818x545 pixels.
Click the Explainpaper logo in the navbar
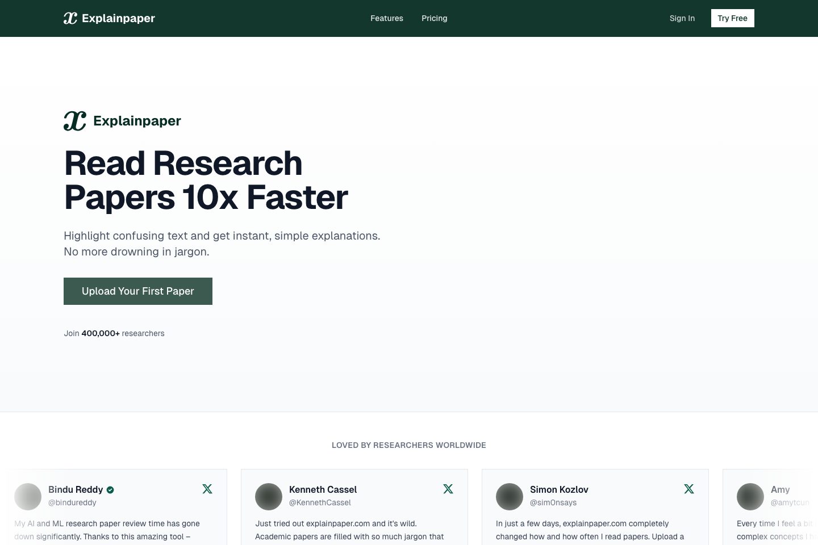109,18
